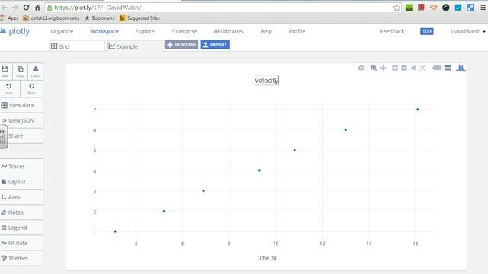This screenshot has height=274, width=488.
Task: Click the Velocity plot title field
Action: point(267,81)
